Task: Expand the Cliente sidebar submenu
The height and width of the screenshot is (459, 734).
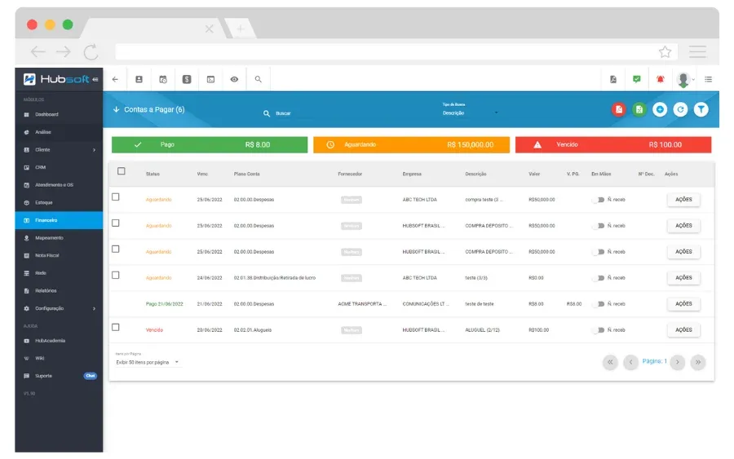Action: tap(59, 150)
